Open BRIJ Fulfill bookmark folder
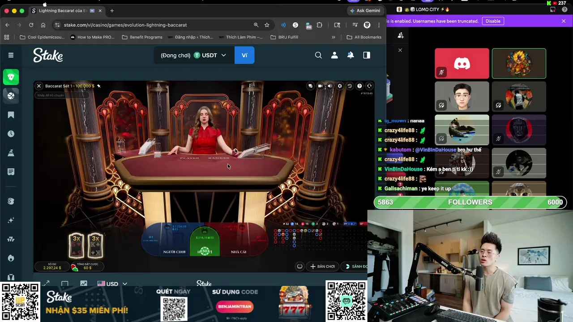The height and width of the screenshot is (322, 573). pos(285,37)
